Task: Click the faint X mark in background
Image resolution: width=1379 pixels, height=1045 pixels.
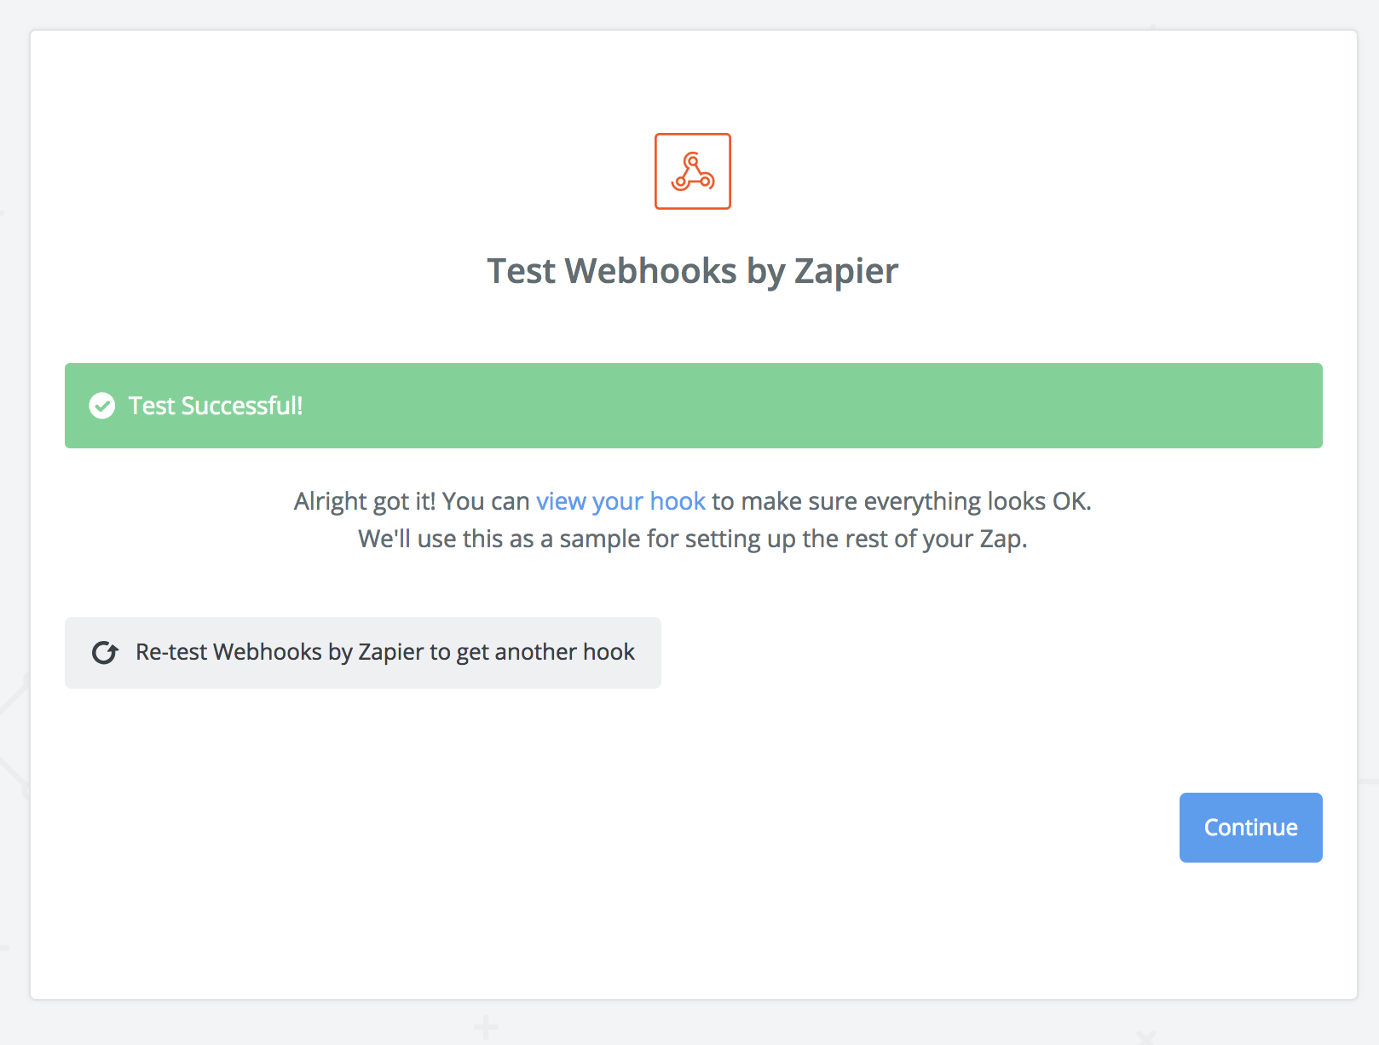Action: 1145,1037
